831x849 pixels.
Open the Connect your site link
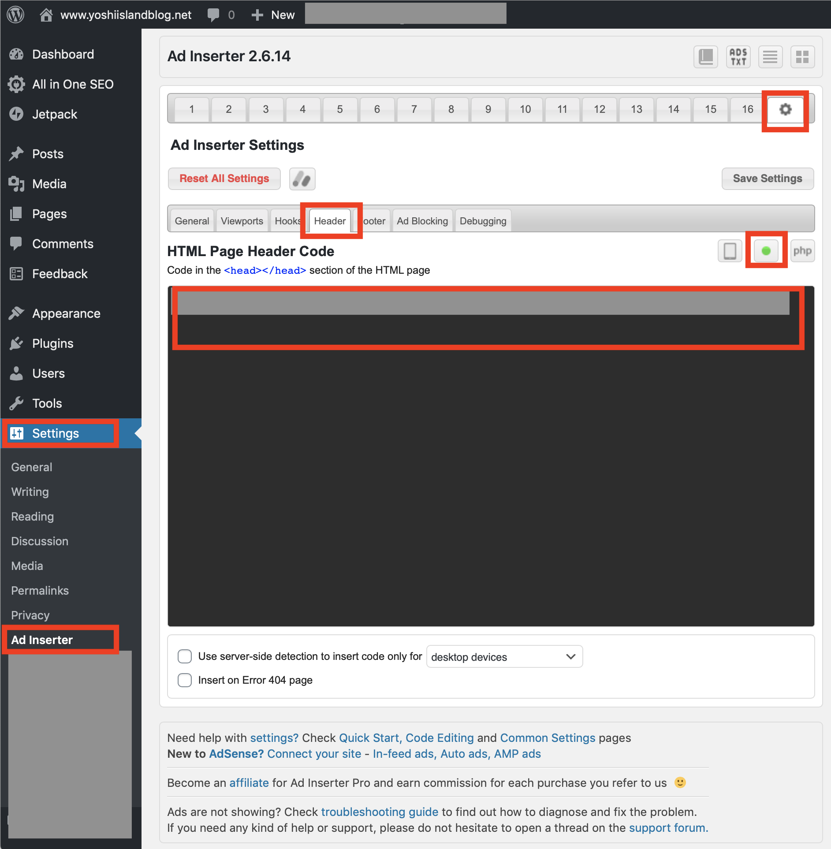(314, 754)
